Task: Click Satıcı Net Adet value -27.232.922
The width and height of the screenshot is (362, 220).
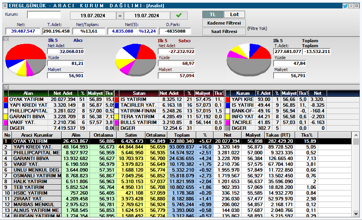Action: pyautogui.click(x=176, y=51)
